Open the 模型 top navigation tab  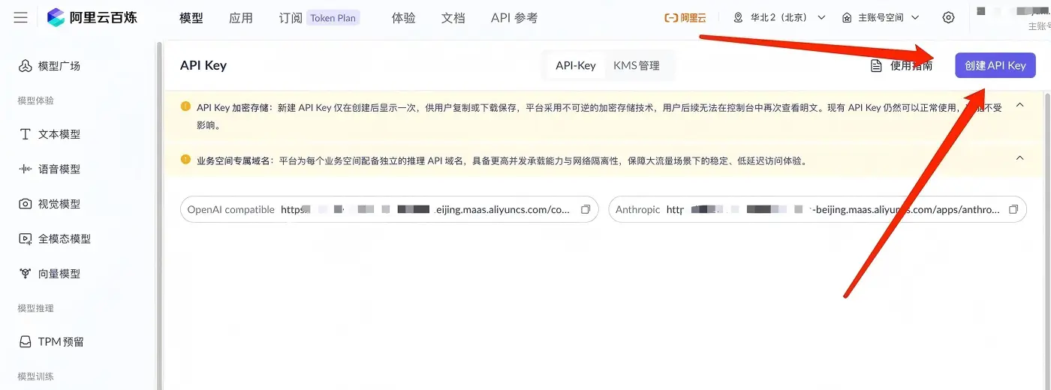191,18
